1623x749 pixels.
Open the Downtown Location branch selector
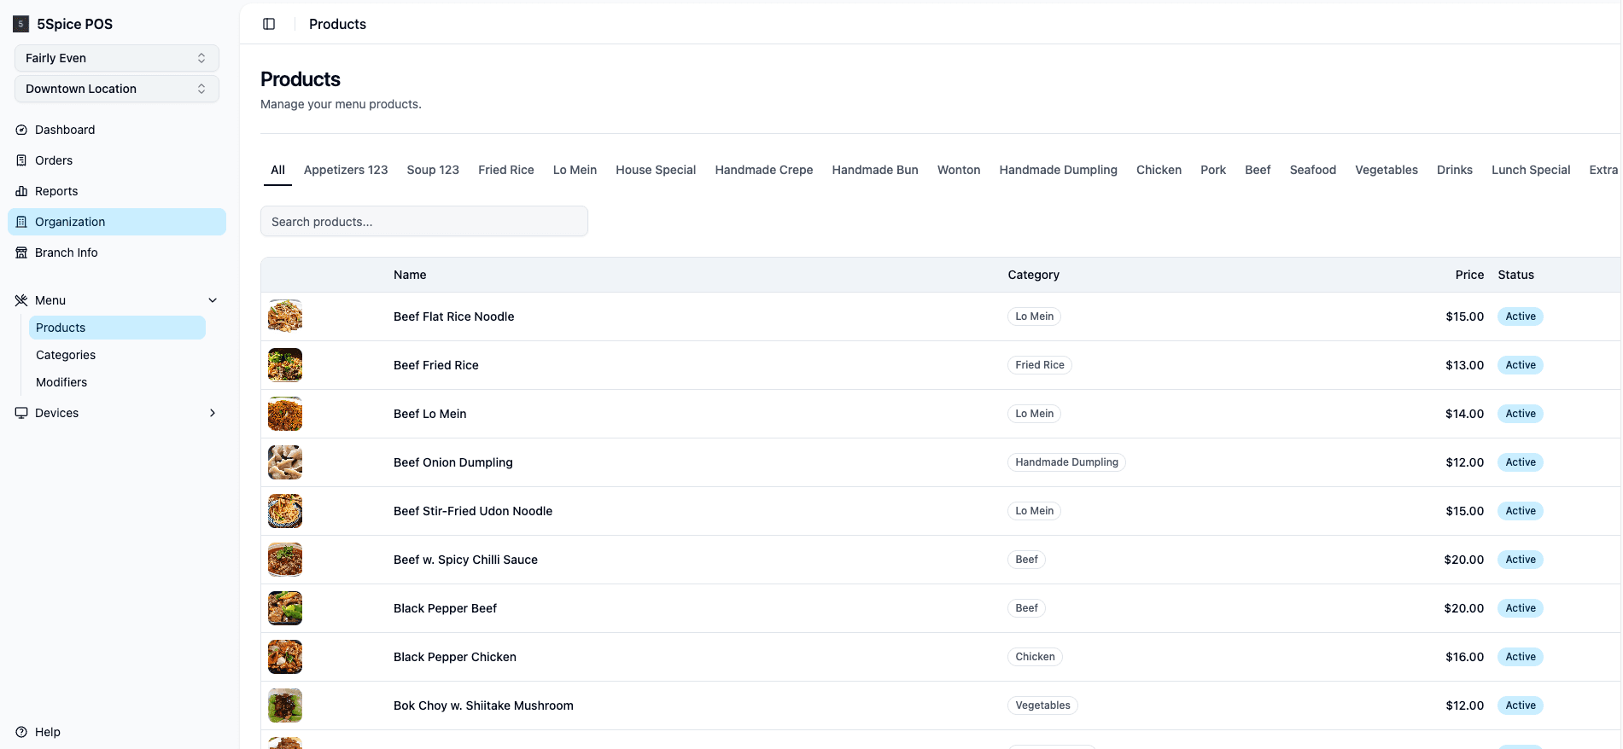click(117, 89)
